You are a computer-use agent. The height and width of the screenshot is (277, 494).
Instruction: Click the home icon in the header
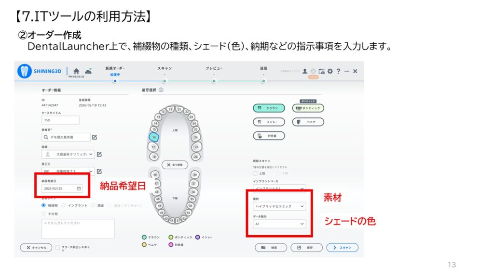click(x=76, y=71)
